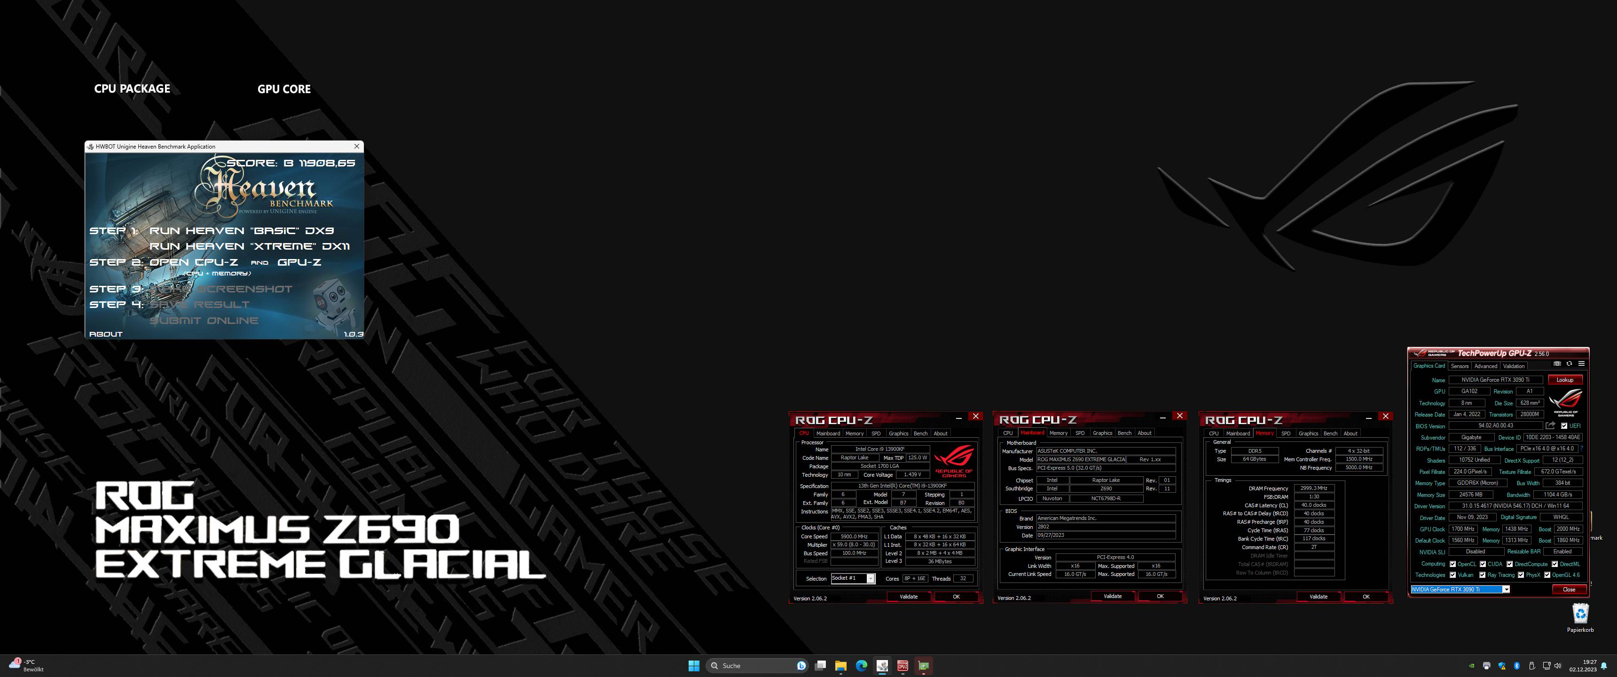
Task: Open the Validation tab in GPU-Z
Action: [x=1514, y=366]
